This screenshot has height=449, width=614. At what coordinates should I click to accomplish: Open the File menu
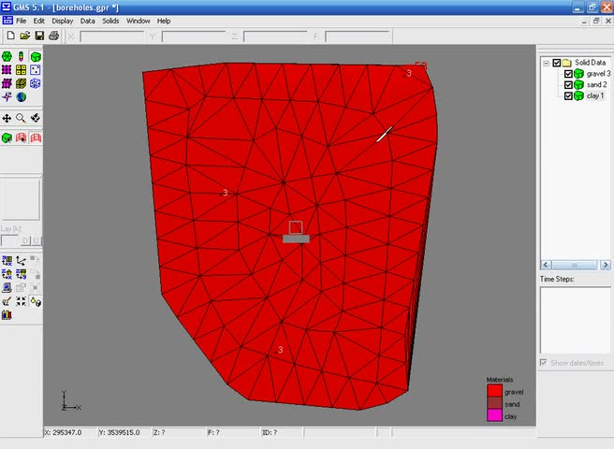click(22, 21)
